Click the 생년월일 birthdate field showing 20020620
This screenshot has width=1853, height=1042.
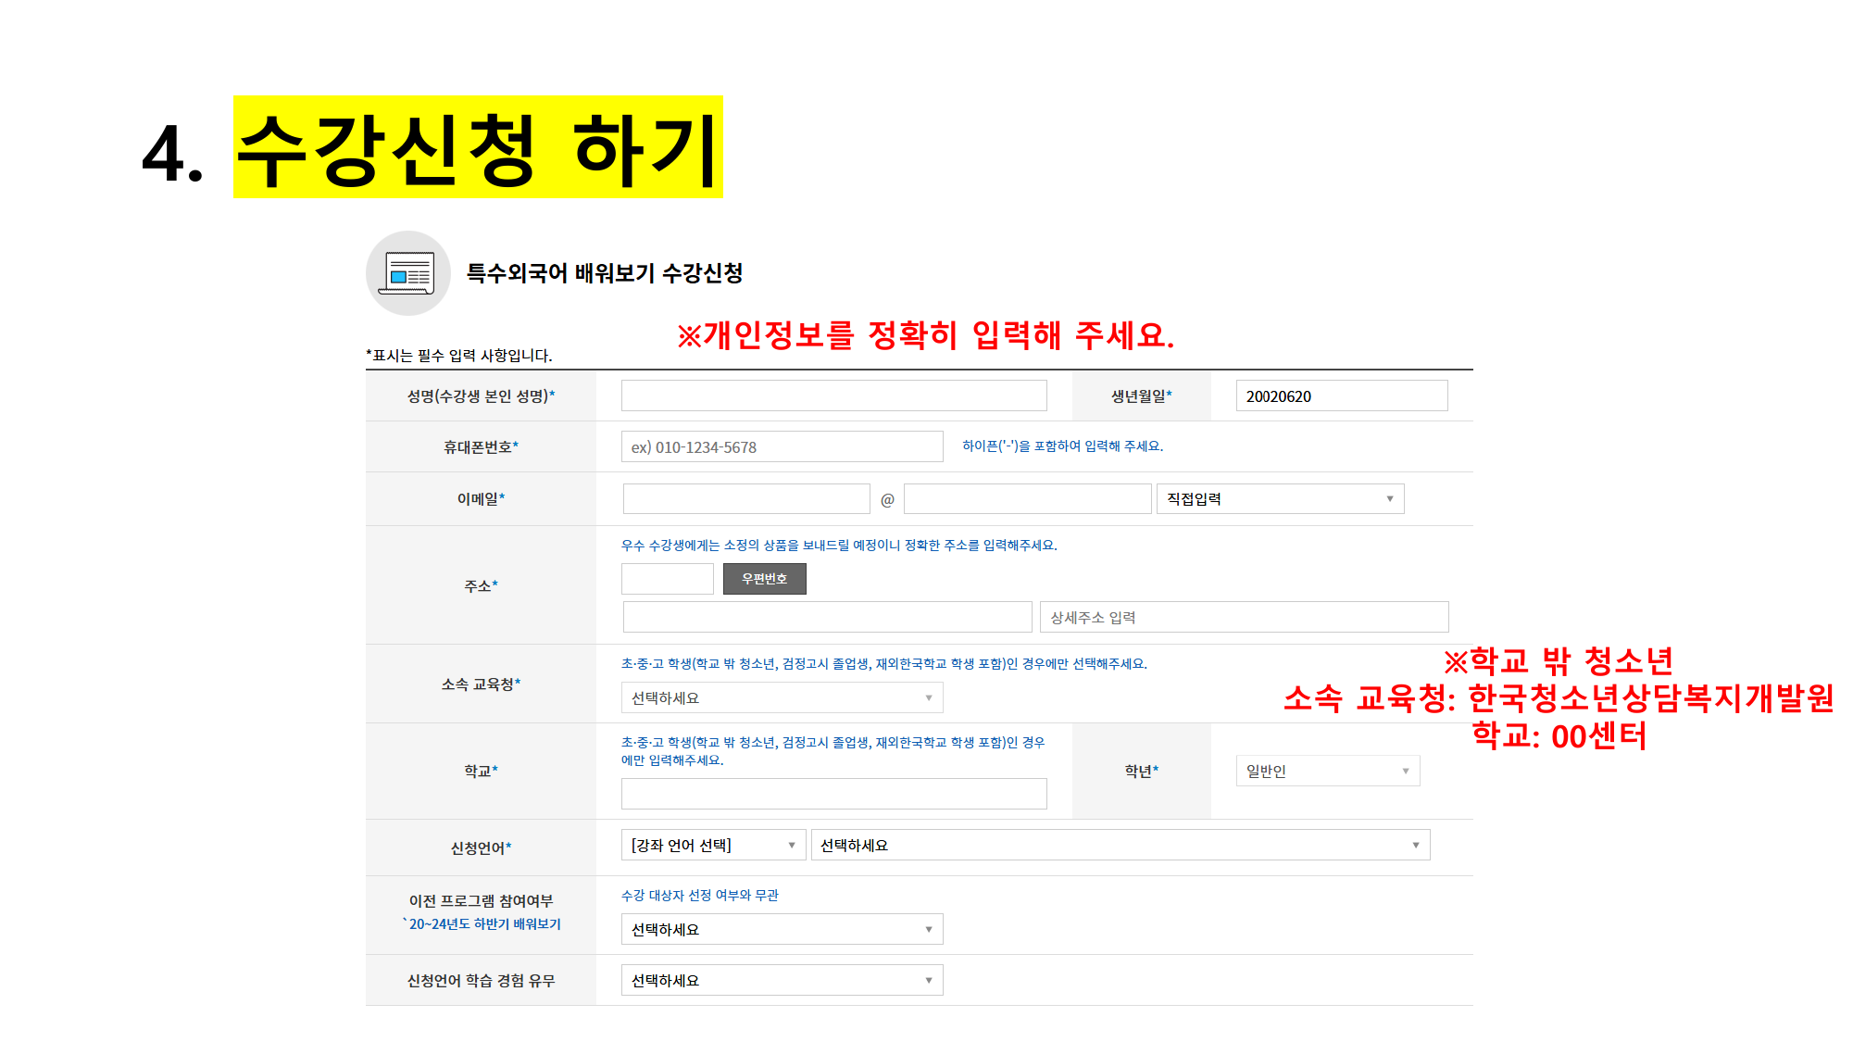[1341, 396]
